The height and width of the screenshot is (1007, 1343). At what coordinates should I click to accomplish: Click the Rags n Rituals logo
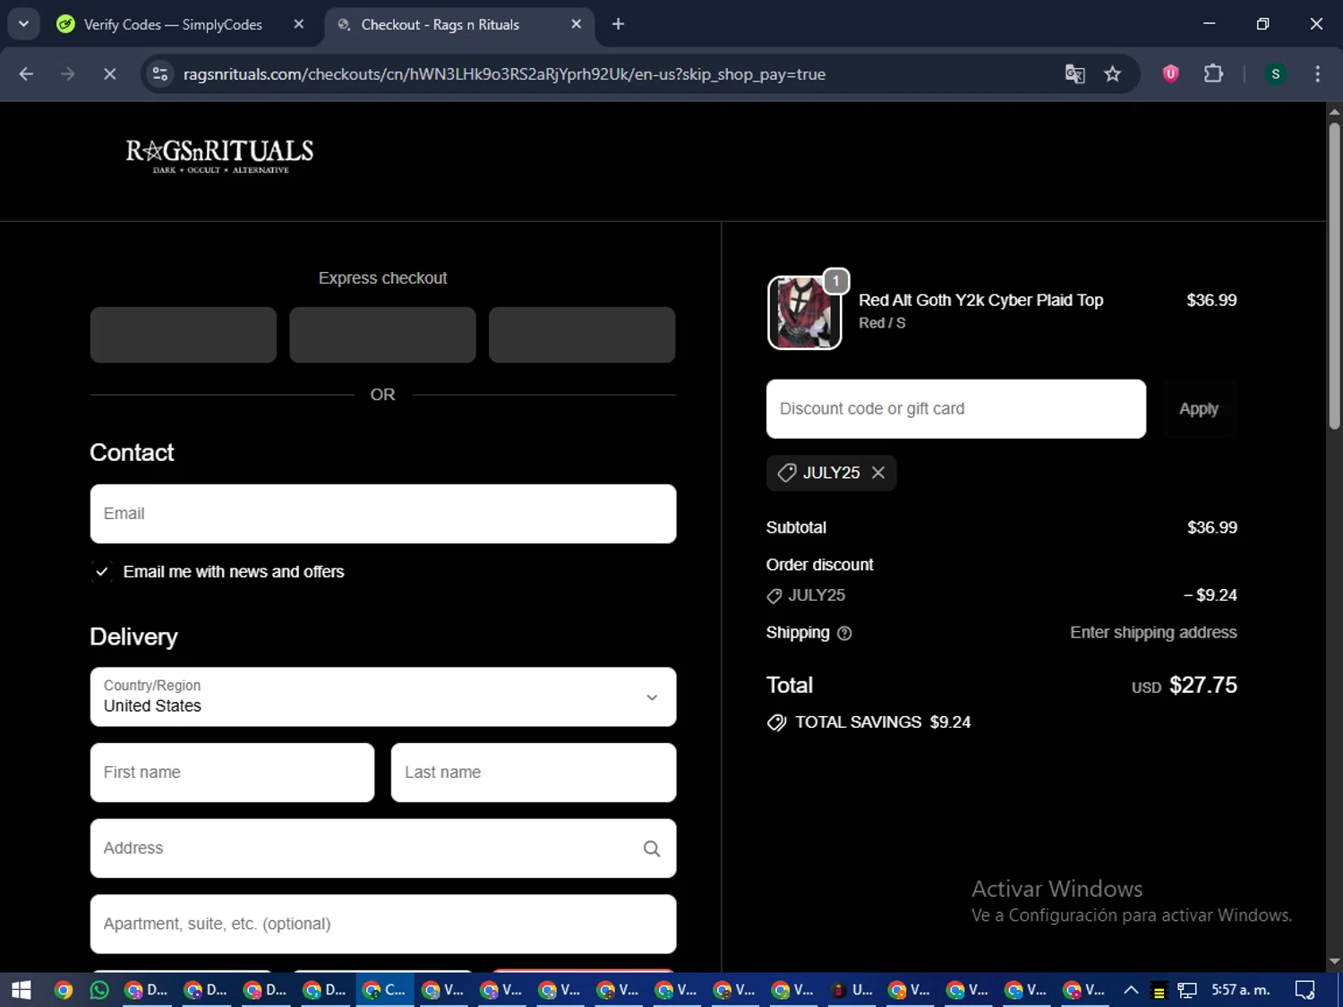pyautogui.click(x=219, y=155)
